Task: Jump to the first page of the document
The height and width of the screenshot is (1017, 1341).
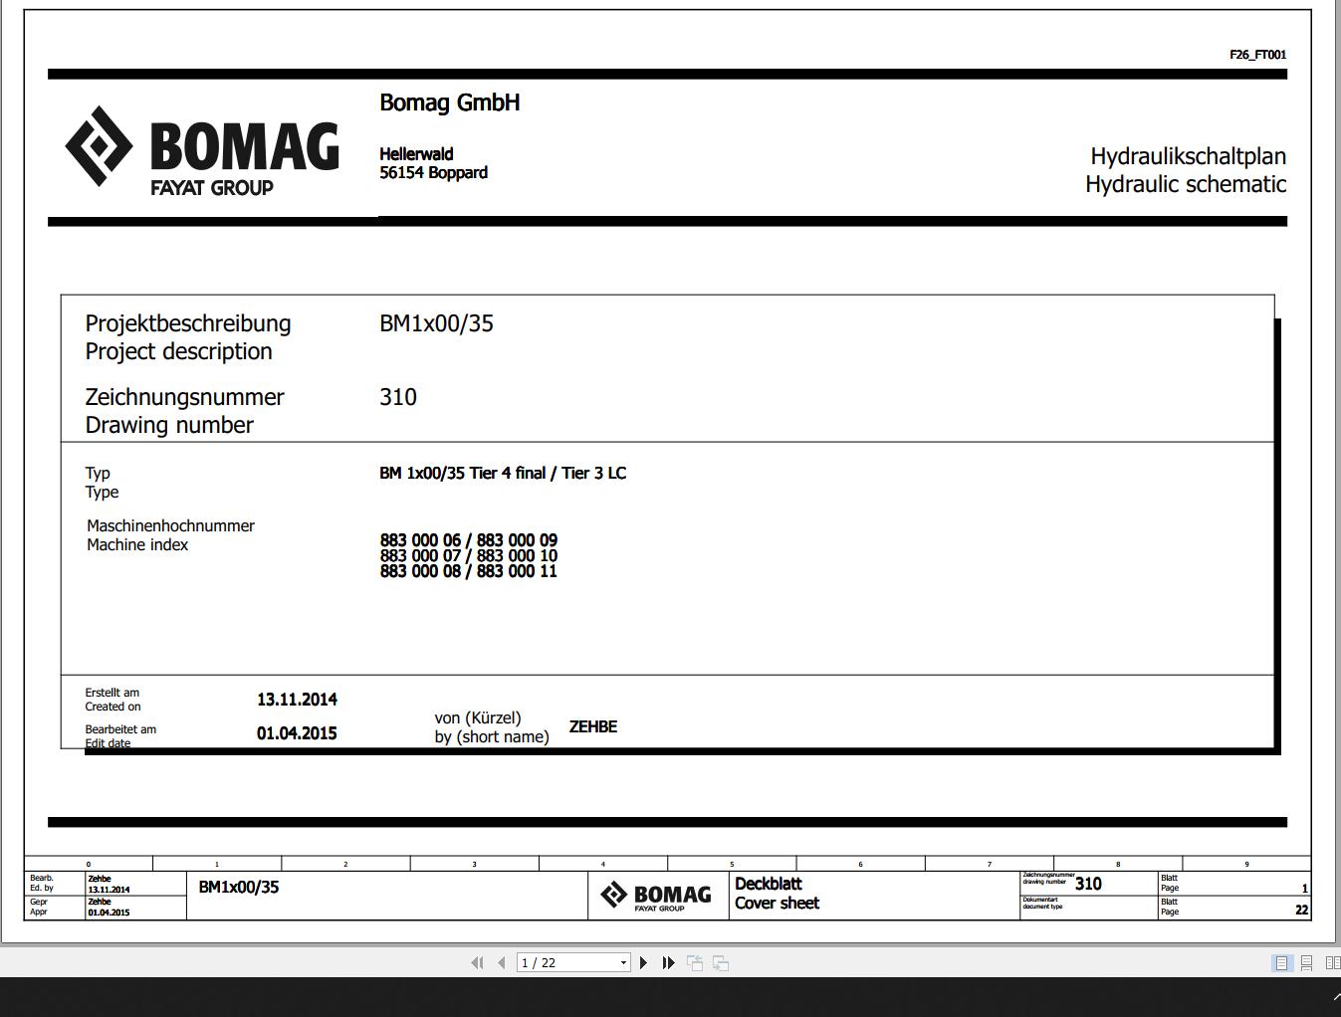Action: click(x=478, y=962)
